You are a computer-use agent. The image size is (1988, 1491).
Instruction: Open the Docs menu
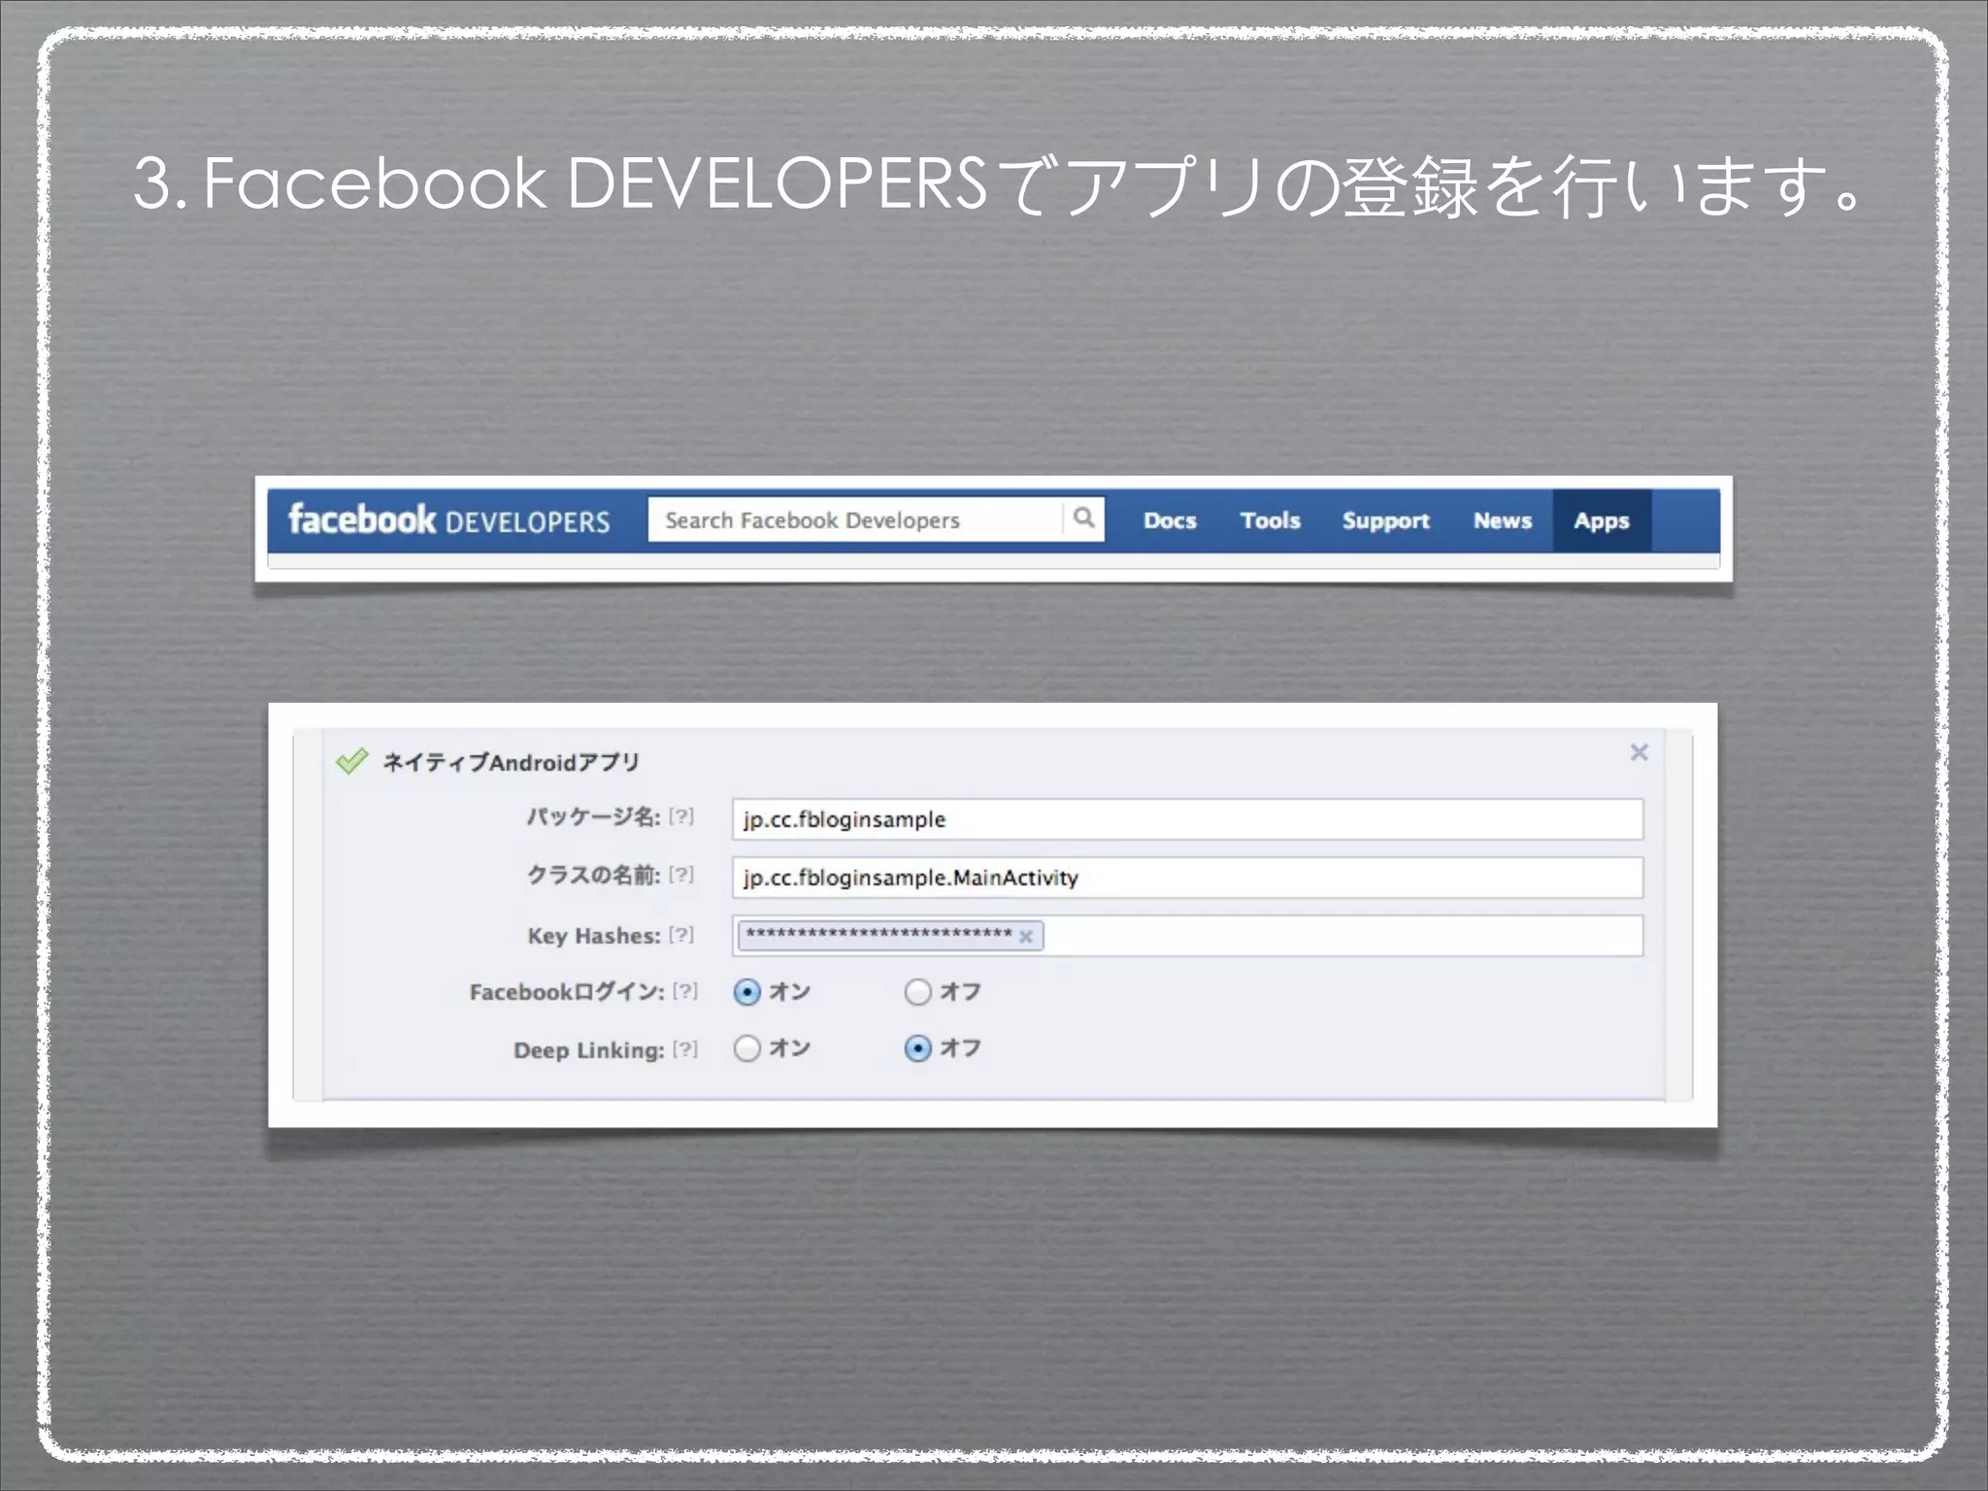click(x=1170, y=520)
